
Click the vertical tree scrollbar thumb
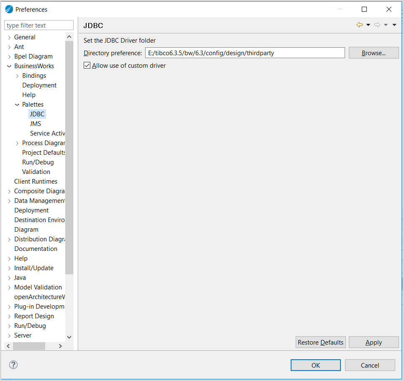[x=69, y=158]
